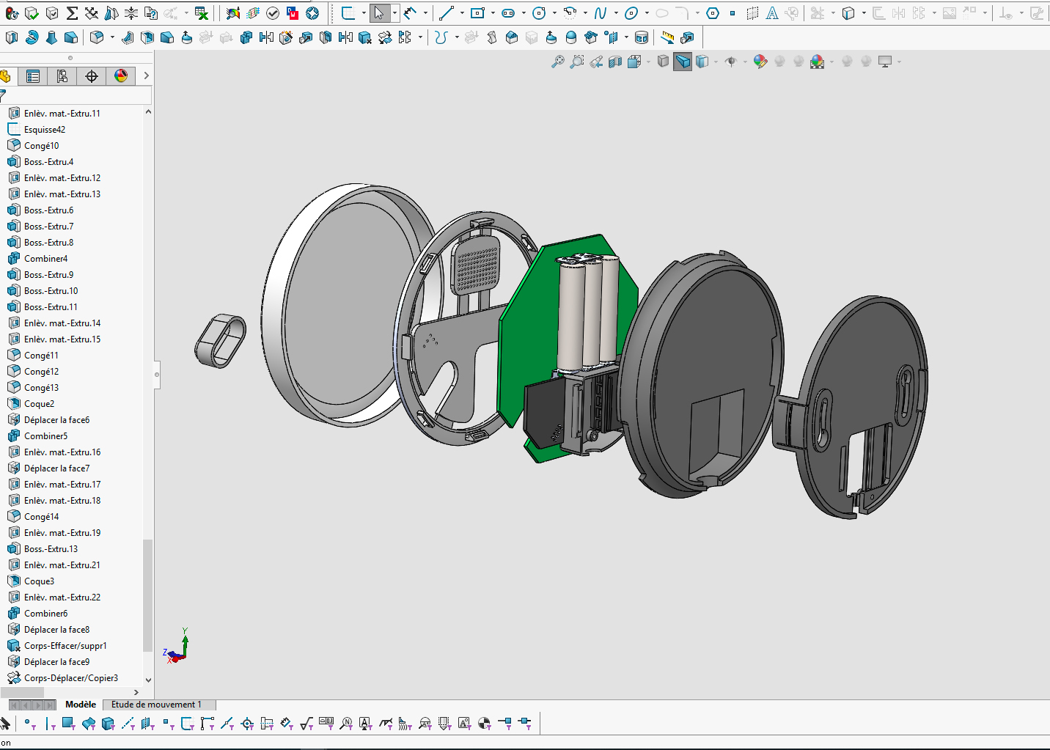Click the Edit Appearance color ball icon

pos(760,62)
